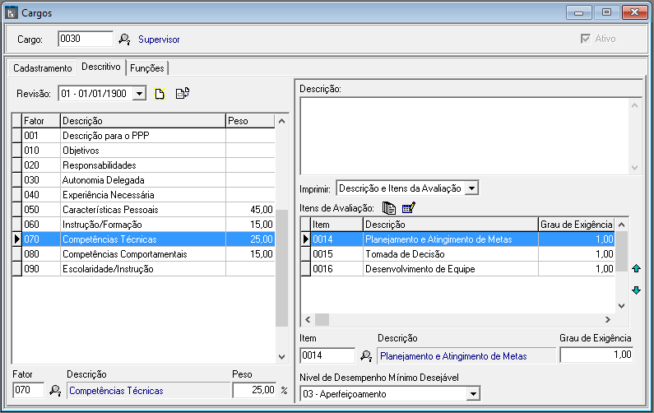
Task: Click the Cargo code input field
Action: [86, 39]
